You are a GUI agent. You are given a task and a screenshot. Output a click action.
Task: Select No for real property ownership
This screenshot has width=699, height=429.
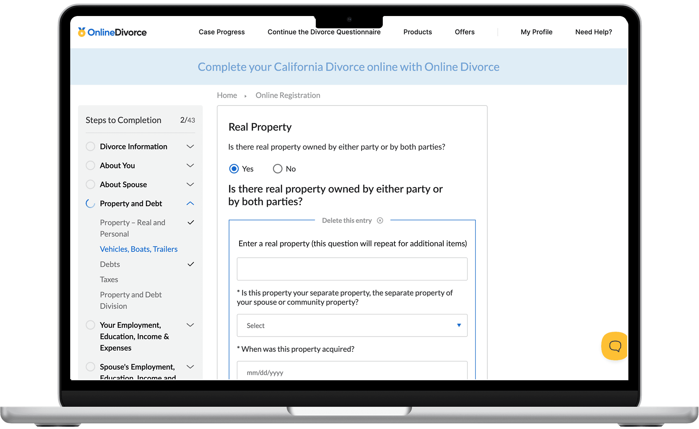click(x=278, y=169)
